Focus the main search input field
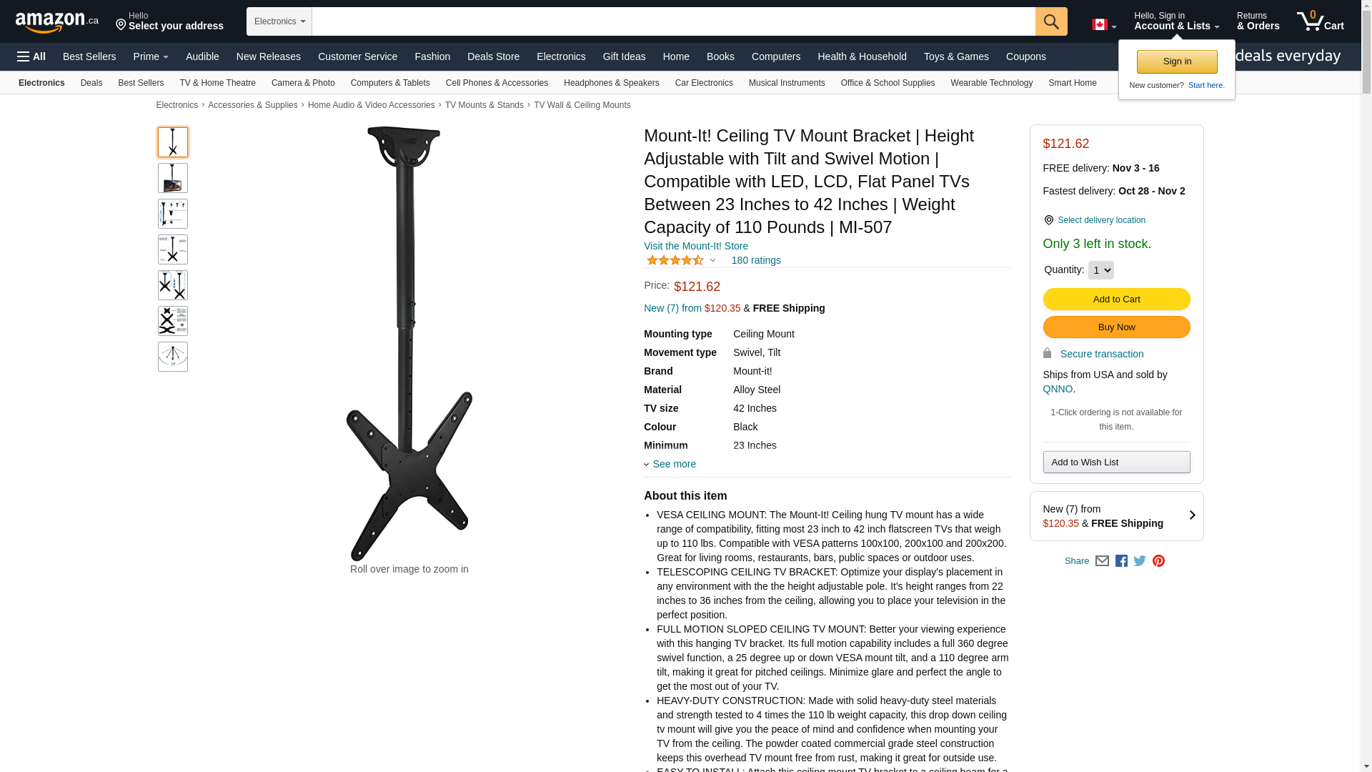 point(673,21)
